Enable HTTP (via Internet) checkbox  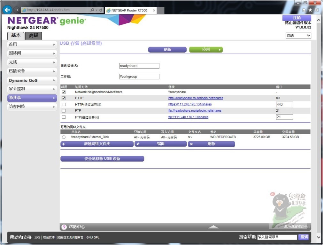[64, 105]
